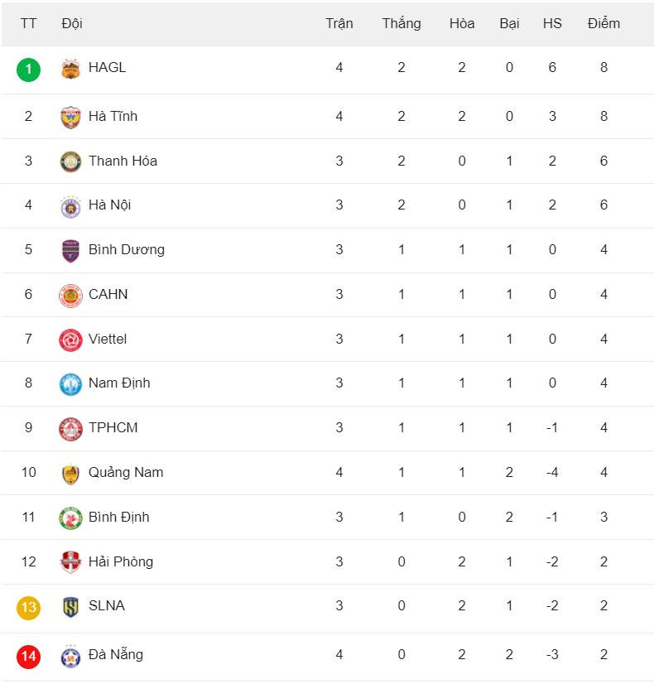Open the Quảng Nam team link
This screenshot has height=684, width=654.
[x=126, y=472]
